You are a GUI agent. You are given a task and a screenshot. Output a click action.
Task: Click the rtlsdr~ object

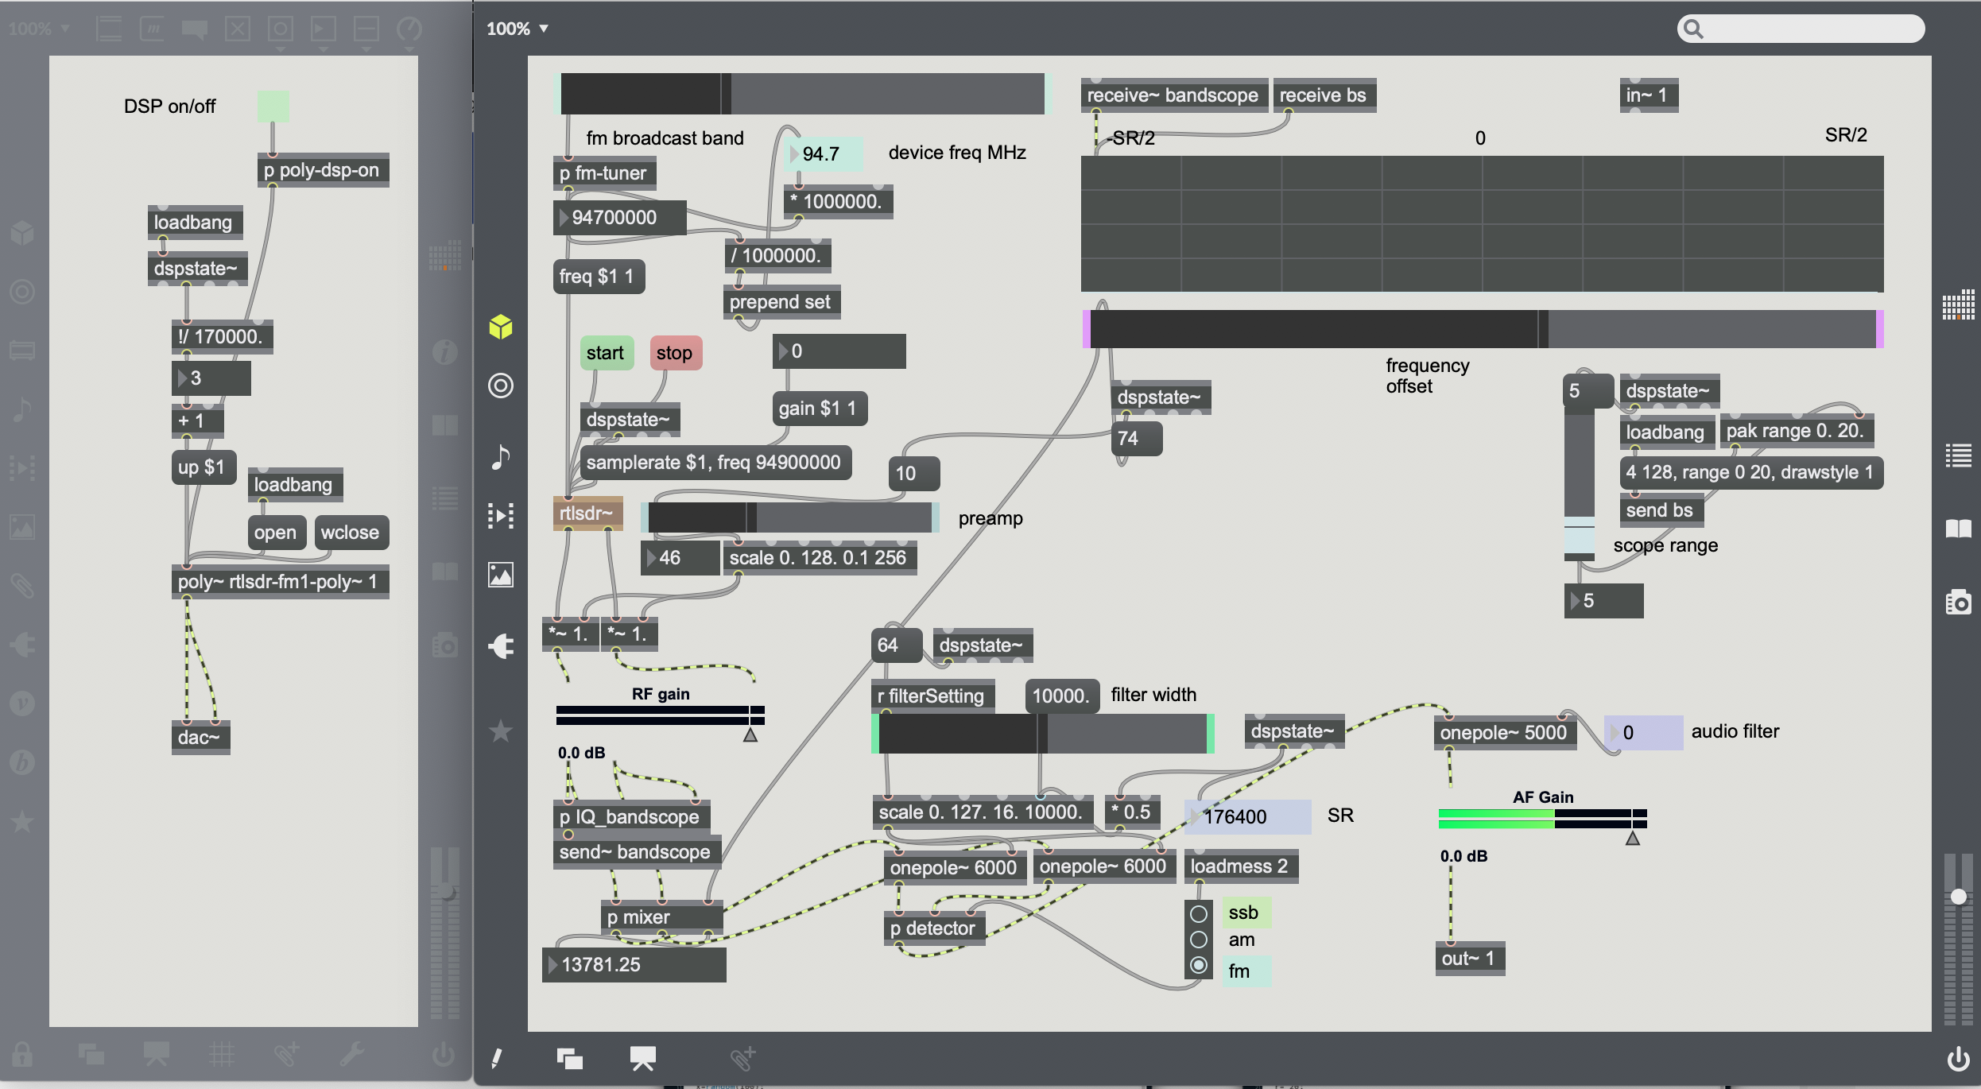point(587,513)
